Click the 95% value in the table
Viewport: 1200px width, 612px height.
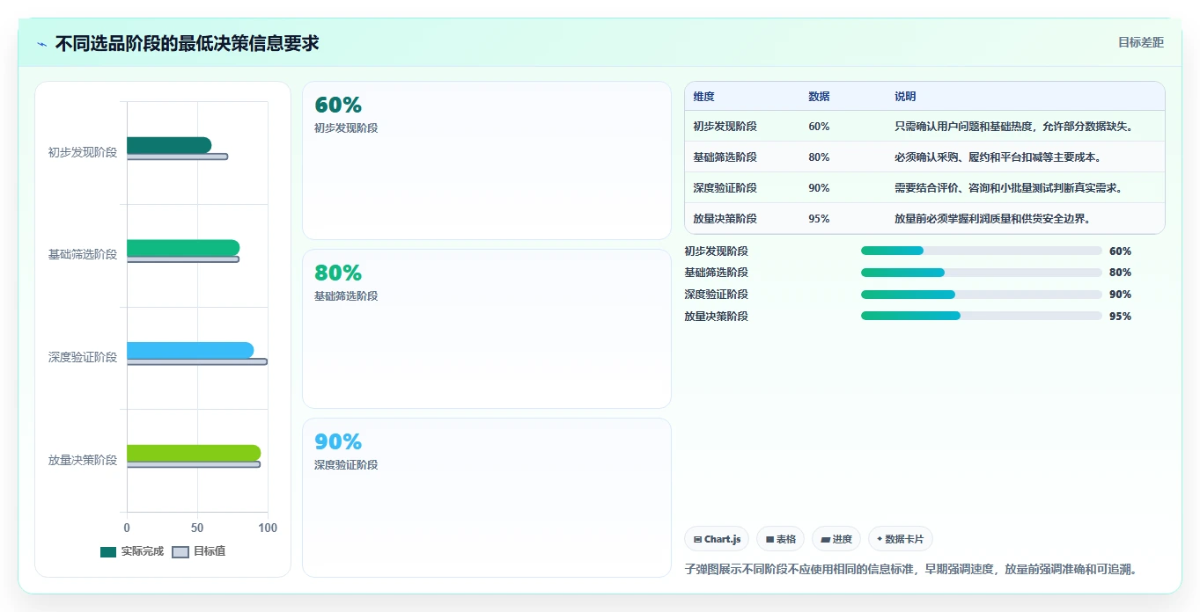point(819,219)
